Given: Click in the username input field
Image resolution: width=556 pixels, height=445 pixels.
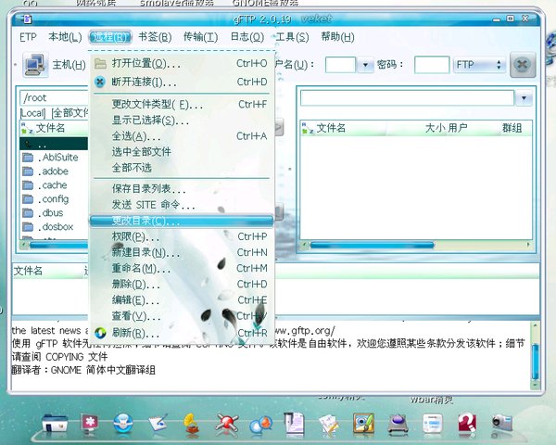Looking at the screenshot, I should tap(340, 65).
